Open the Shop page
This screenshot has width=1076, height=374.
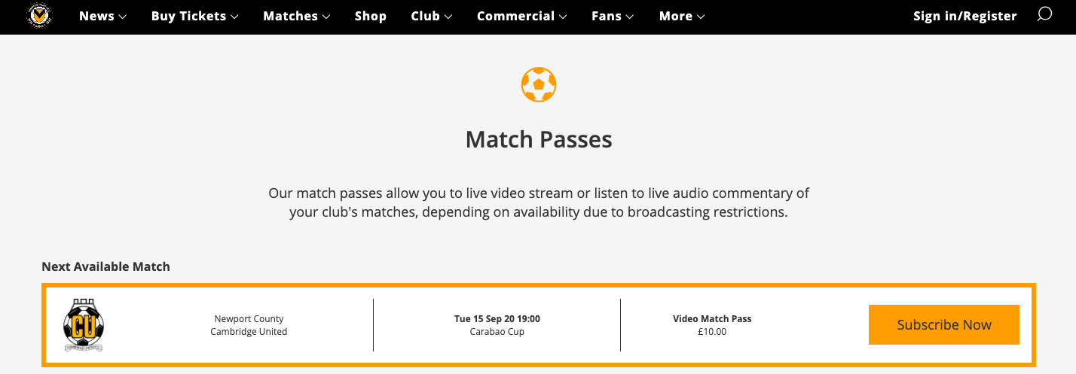click(371, 17)
